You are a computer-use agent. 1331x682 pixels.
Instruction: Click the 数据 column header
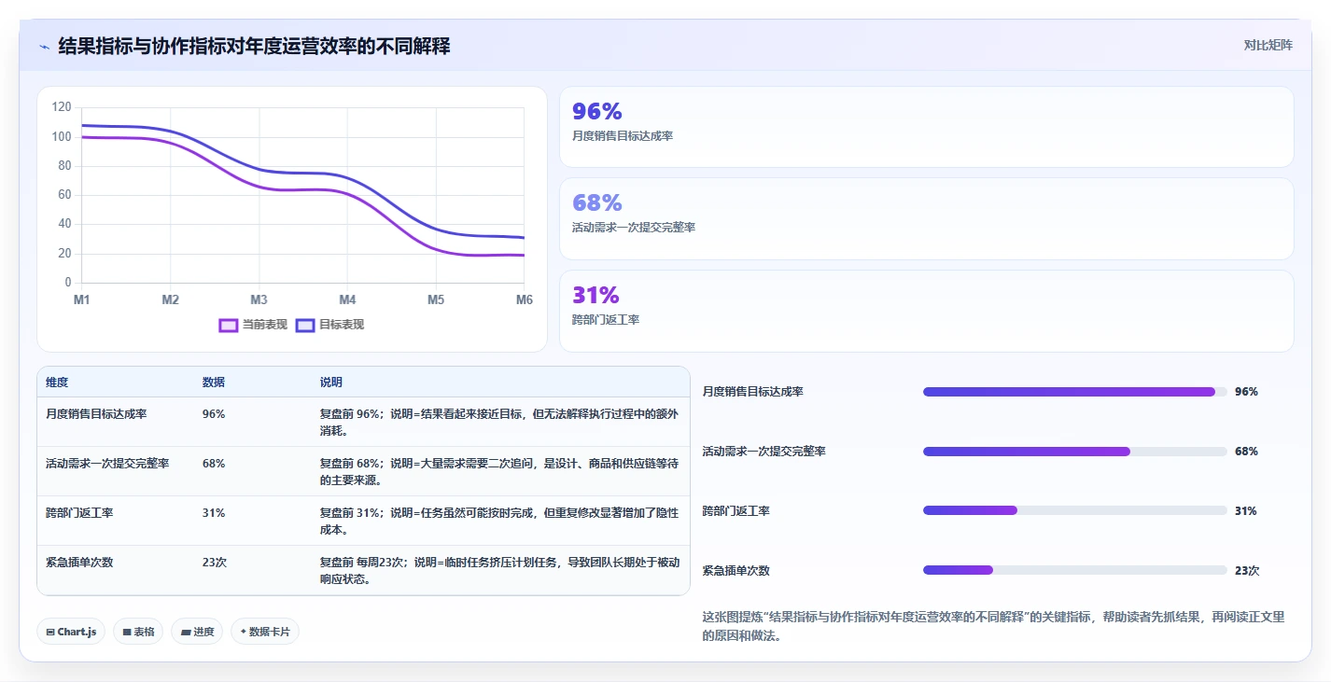tap(213, 383)
